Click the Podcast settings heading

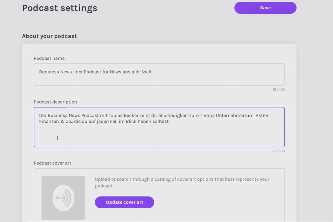[60, 8]
